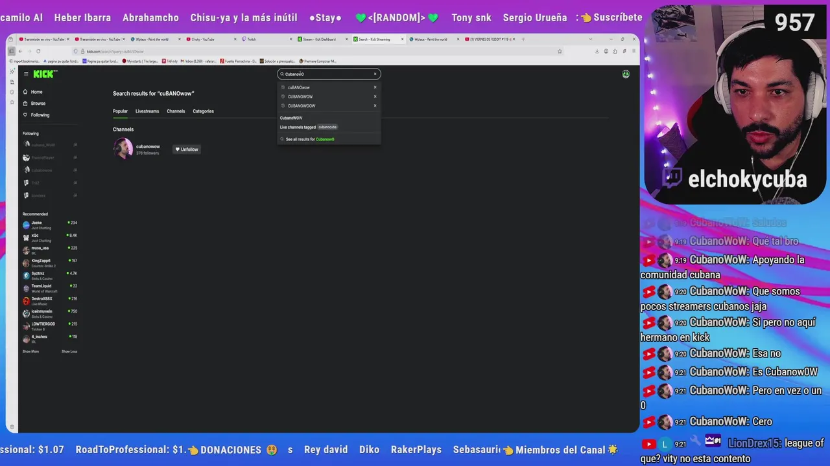Open DestroX88X recommended channel
The width and height of the screenshot is (830, 466).
(50, 300)
